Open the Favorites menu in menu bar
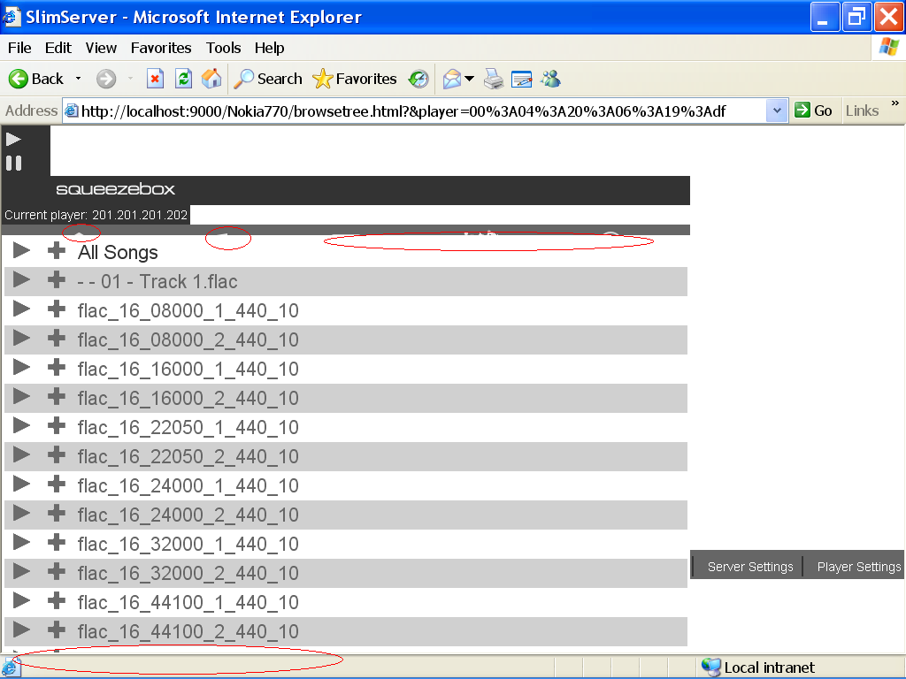 pos(161,48)
